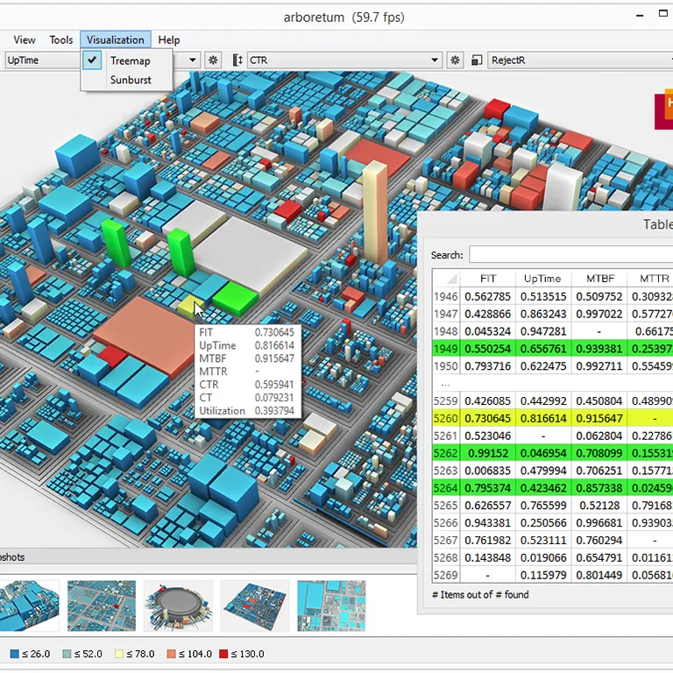
Task: Click the flat green highlighted treemap block
Action: tap(235, 297)
